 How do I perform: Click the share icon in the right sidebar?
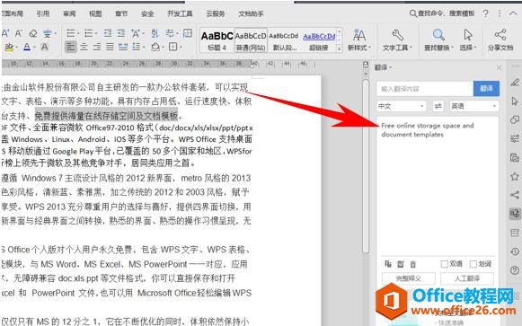click(x=515, y=195)
